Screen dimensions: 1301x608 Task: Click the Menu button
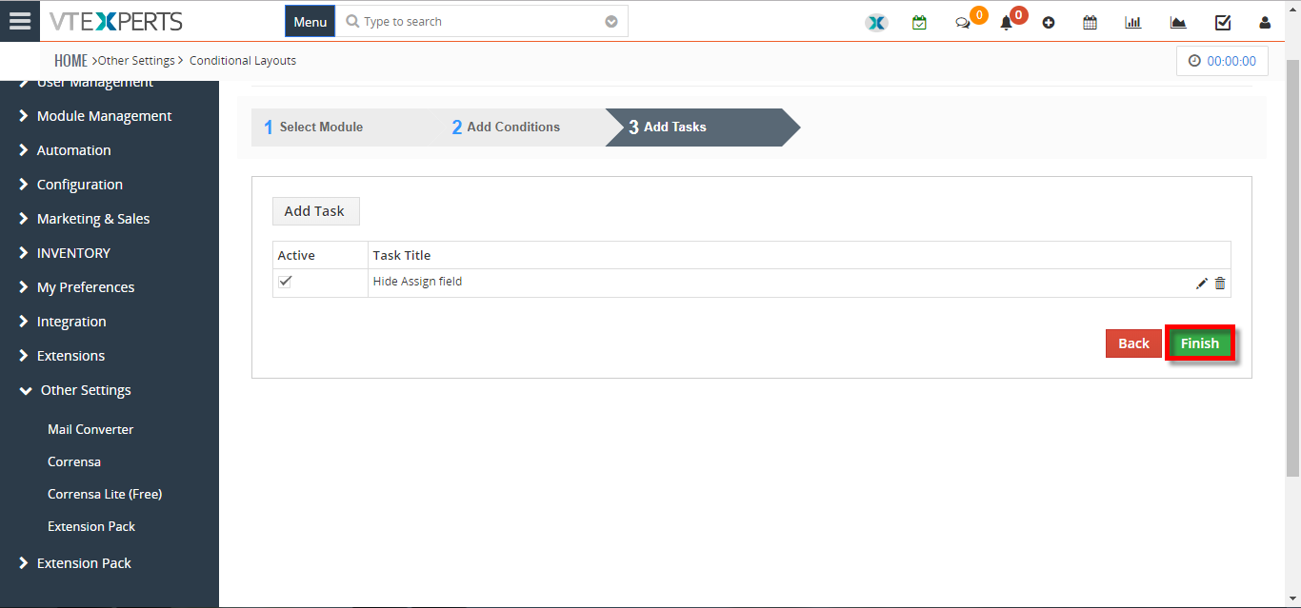[x=310, y=21]
